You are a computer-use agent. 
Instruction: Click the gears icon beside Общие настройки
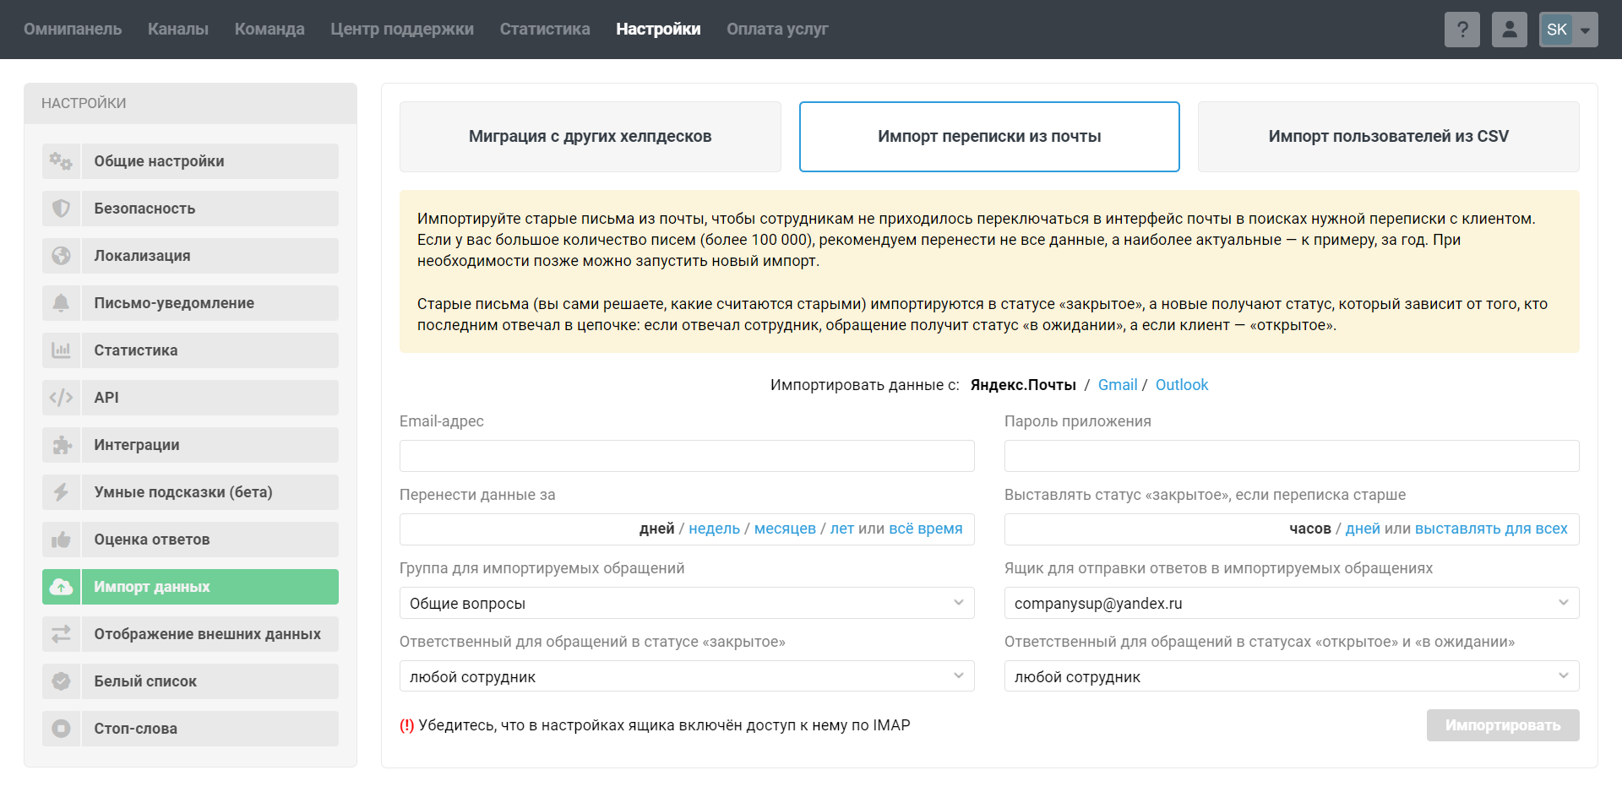[61, 161]
